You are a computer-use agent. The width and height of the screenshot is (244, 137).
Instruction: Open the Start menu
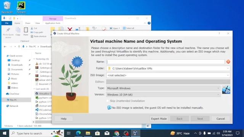(5, 133)
